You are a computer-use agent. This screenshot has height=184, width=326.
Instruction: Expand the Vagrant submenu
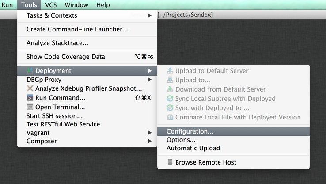coord(149,133)
